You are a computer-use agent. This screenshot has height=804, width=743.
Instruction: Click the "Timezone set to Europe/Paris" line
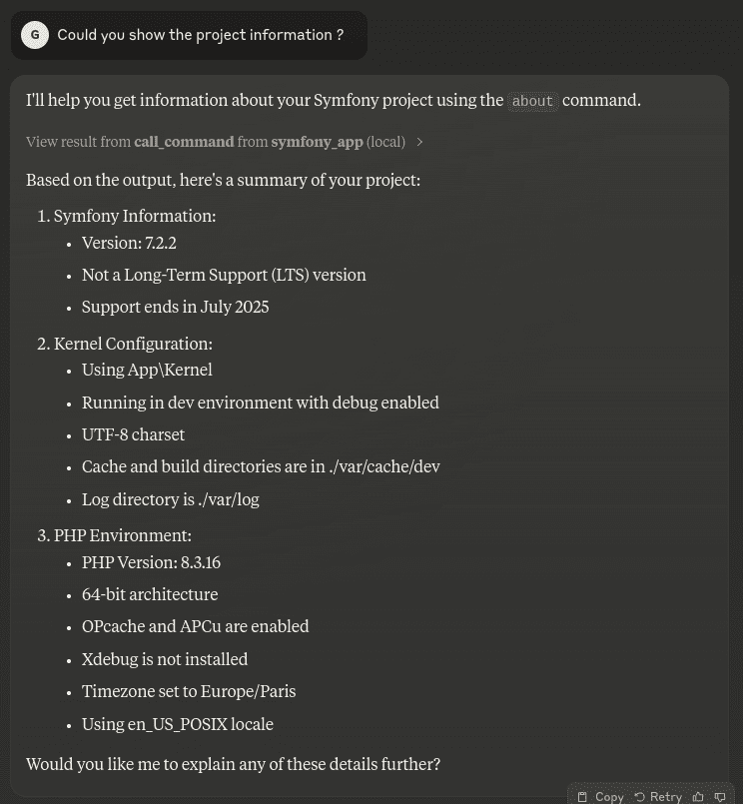point(189,691)
